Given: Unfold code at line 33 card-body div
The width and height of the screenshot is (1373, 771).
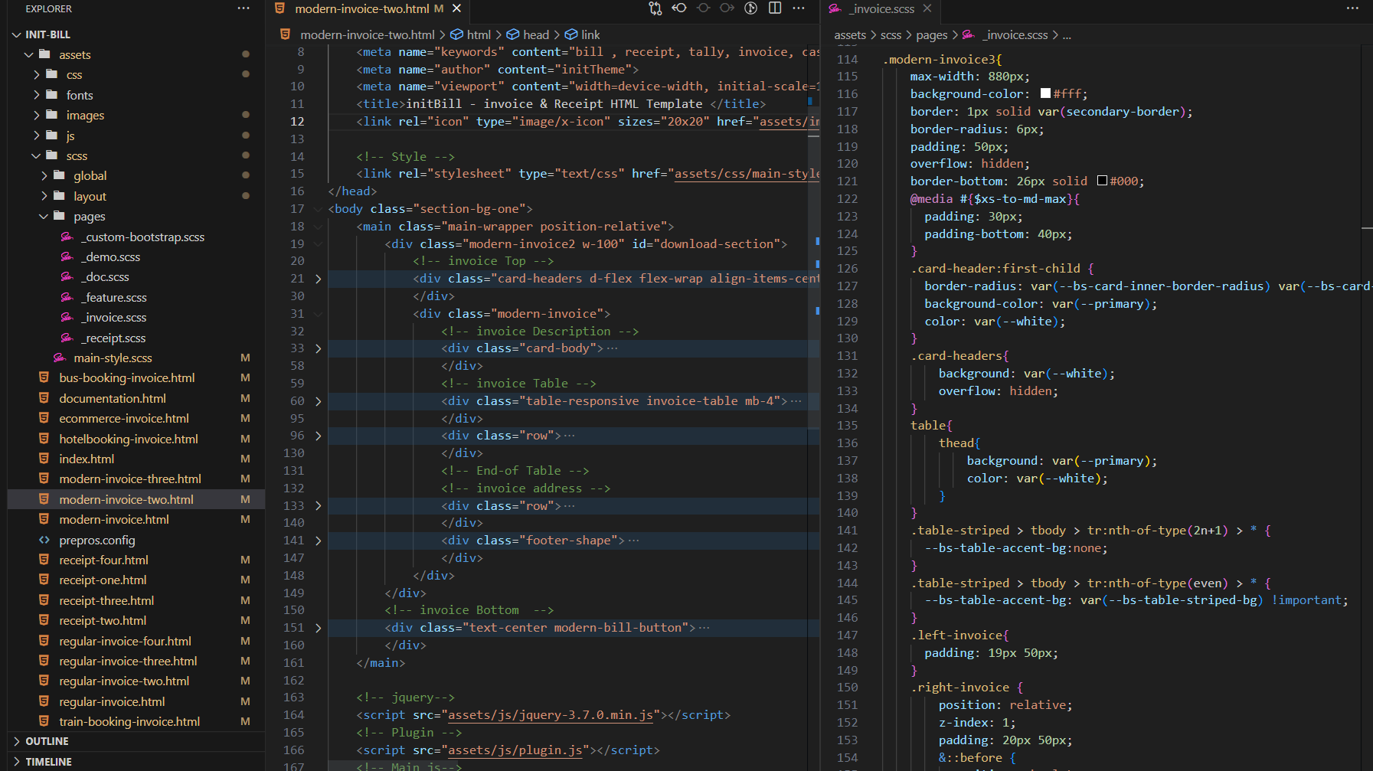Looking at the screenshot, I should (319, 348).
